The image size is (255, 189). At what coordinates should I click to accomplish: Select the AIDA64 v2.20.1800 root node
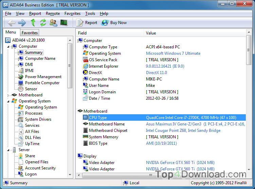[28, 40]
